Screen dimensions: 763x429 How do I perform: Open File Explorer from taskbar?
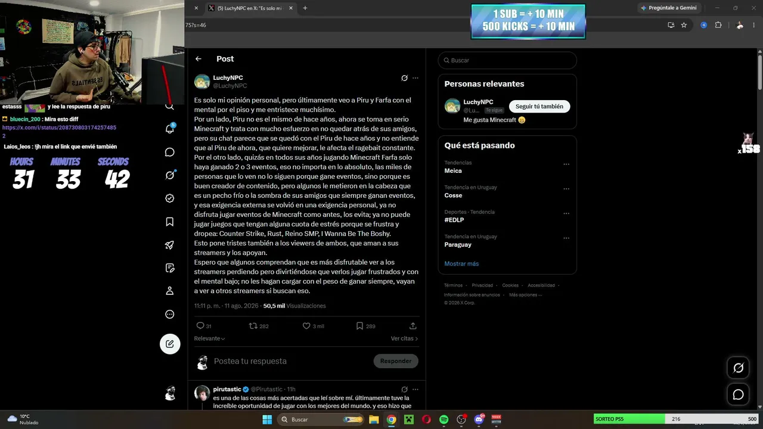click(374, 419)
